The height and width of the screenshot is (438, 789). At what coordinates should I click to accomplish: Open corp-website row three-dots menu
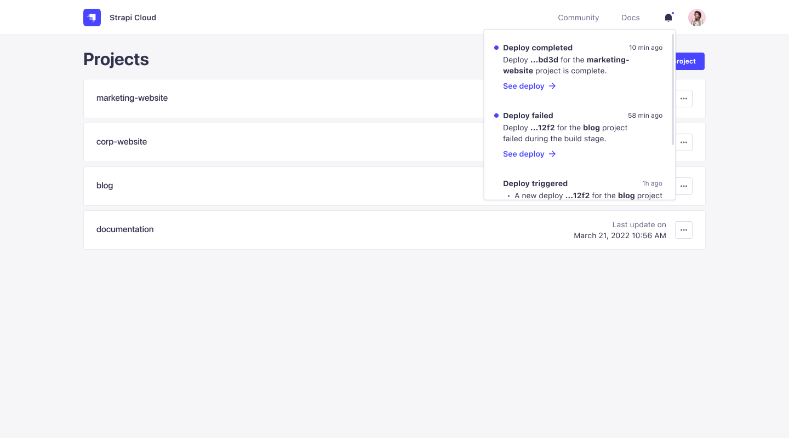684,142
